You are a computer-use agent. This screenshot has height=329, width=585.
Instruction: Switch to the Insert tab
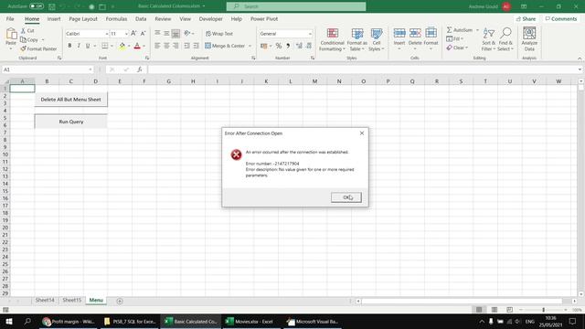[x=54, y=18]
